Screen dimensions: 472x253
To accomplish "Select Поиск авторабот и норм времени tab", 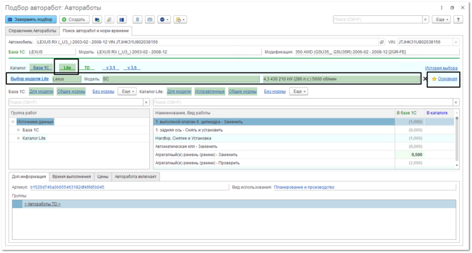I will [x=95, y=30].
